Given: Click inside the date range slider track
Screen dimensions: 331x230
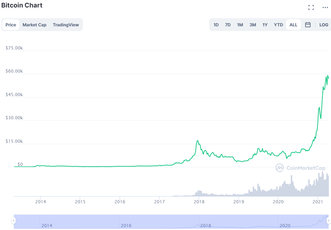Looking at the screenshot, I should pyautogui.click(x=171, y=220).
